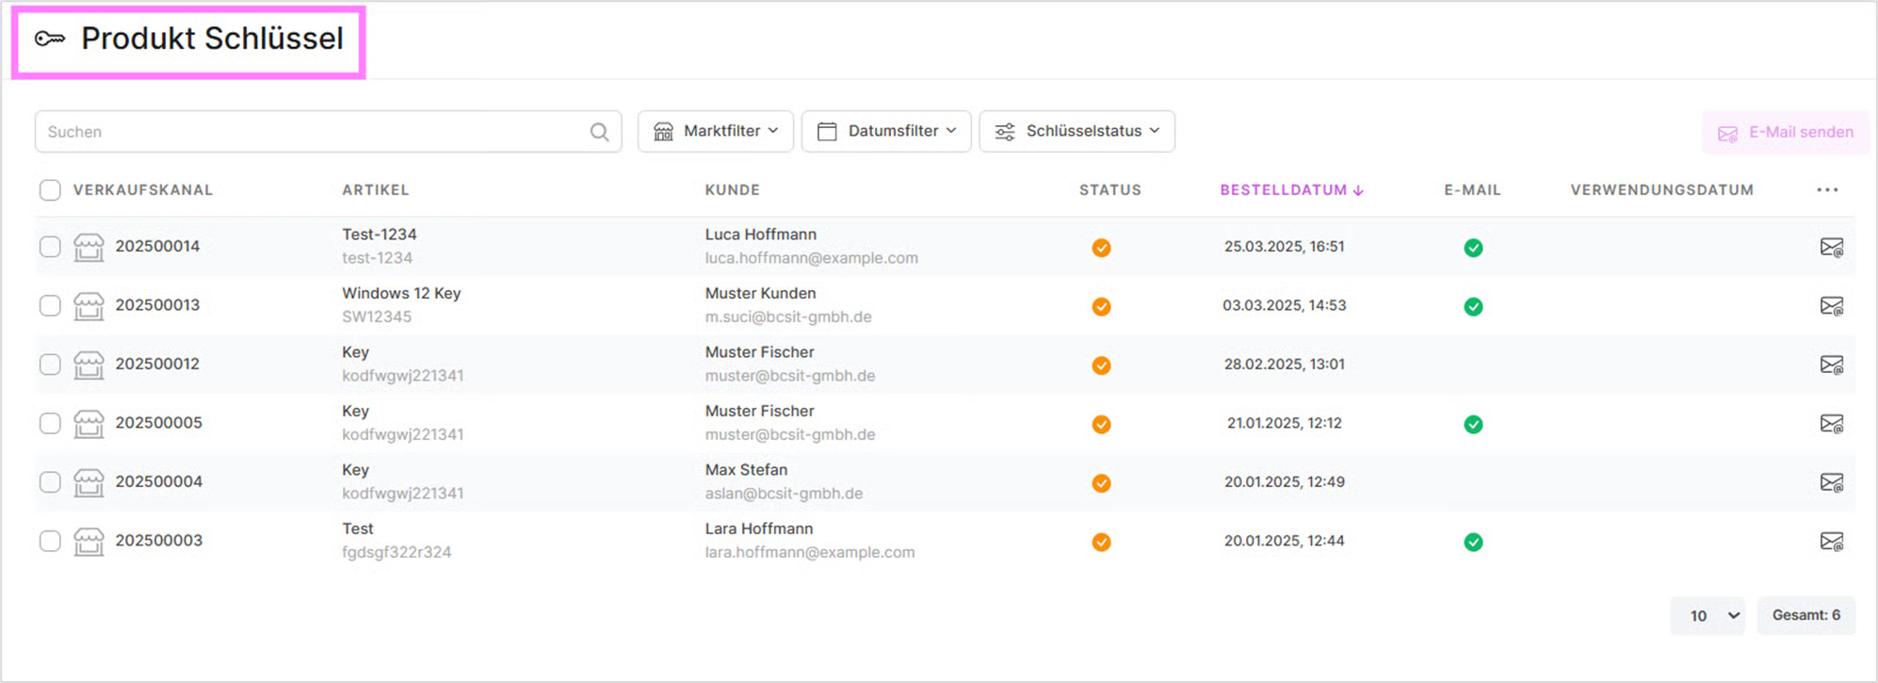Image resolution: width=1878 pixels, height=683 pixels.
Task: Sort by the Bestelldatum column header
Action: [1291, 189]
